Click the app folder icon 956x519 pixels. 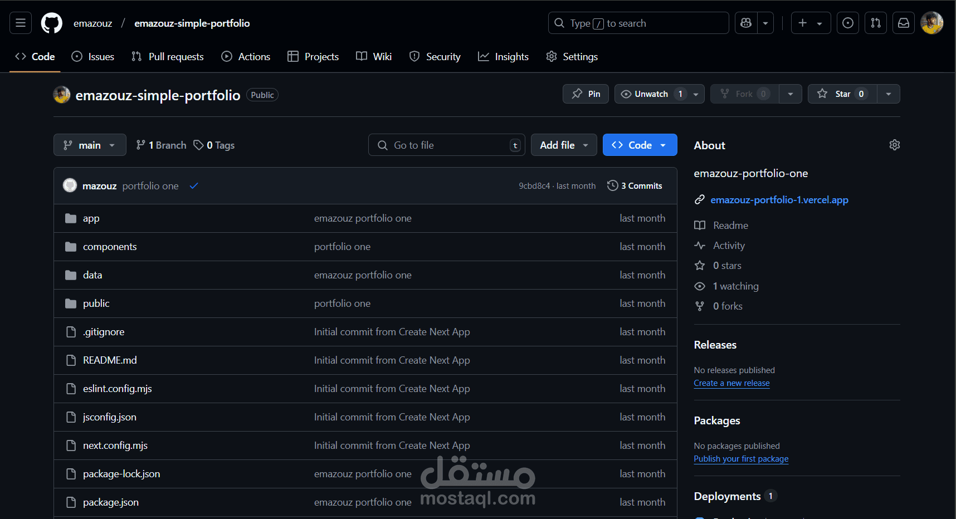(x=71, y=218)
